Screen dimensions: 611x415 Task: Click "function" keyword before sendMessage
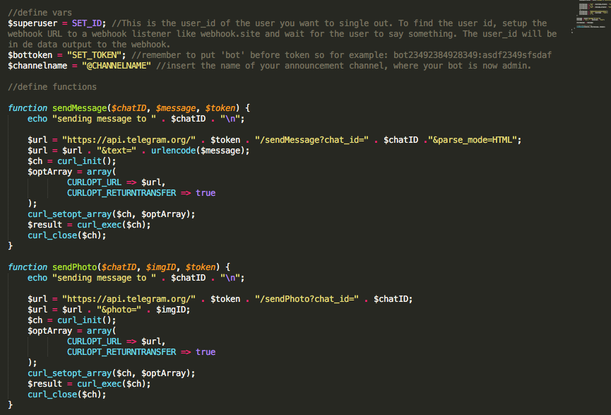coord(28,108)
